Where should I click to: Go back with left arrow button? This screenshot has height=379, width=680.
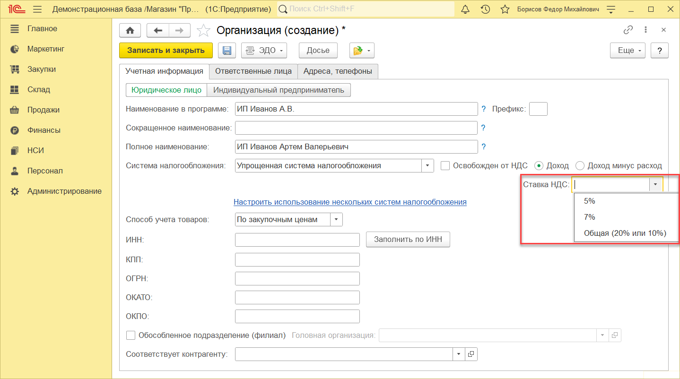(158, 31)
